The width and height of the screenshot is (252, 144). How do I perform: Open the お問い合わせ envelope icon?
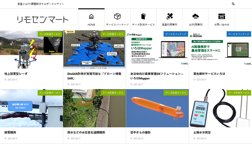tap(222, 16)
